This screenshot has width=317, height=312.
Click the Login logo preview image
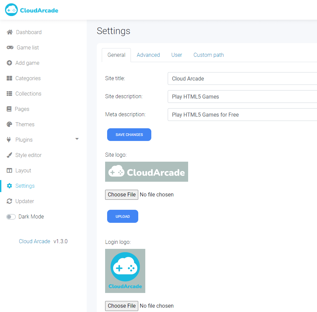pos(125,271)
